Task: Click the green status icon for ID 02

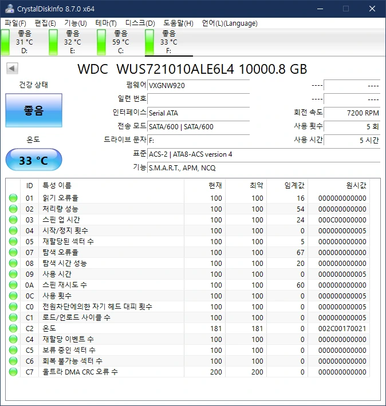Action: pyautogui.click(x=13, y=209)
